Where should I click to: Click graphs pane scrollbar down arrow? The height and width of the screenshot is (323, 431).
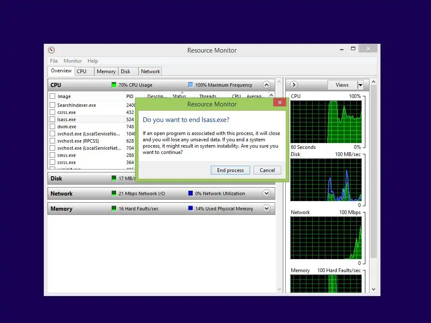tap(374, 289)
